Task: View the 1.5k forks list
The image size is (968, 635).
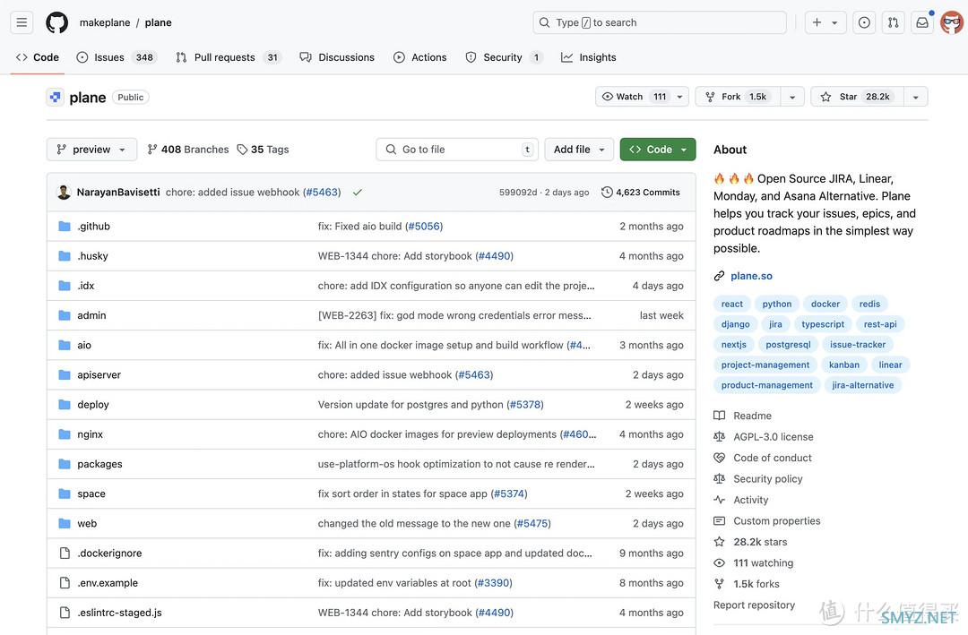Action: coord(747,583)
